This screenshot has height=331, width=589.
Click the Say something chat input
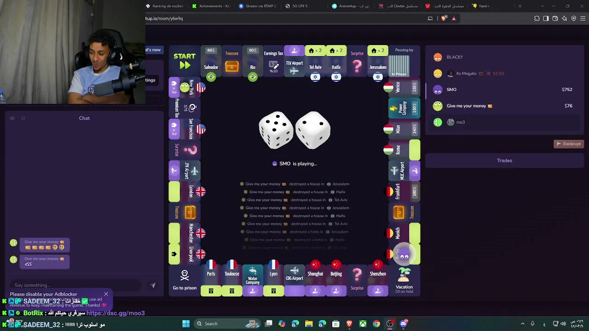[76, 285]
